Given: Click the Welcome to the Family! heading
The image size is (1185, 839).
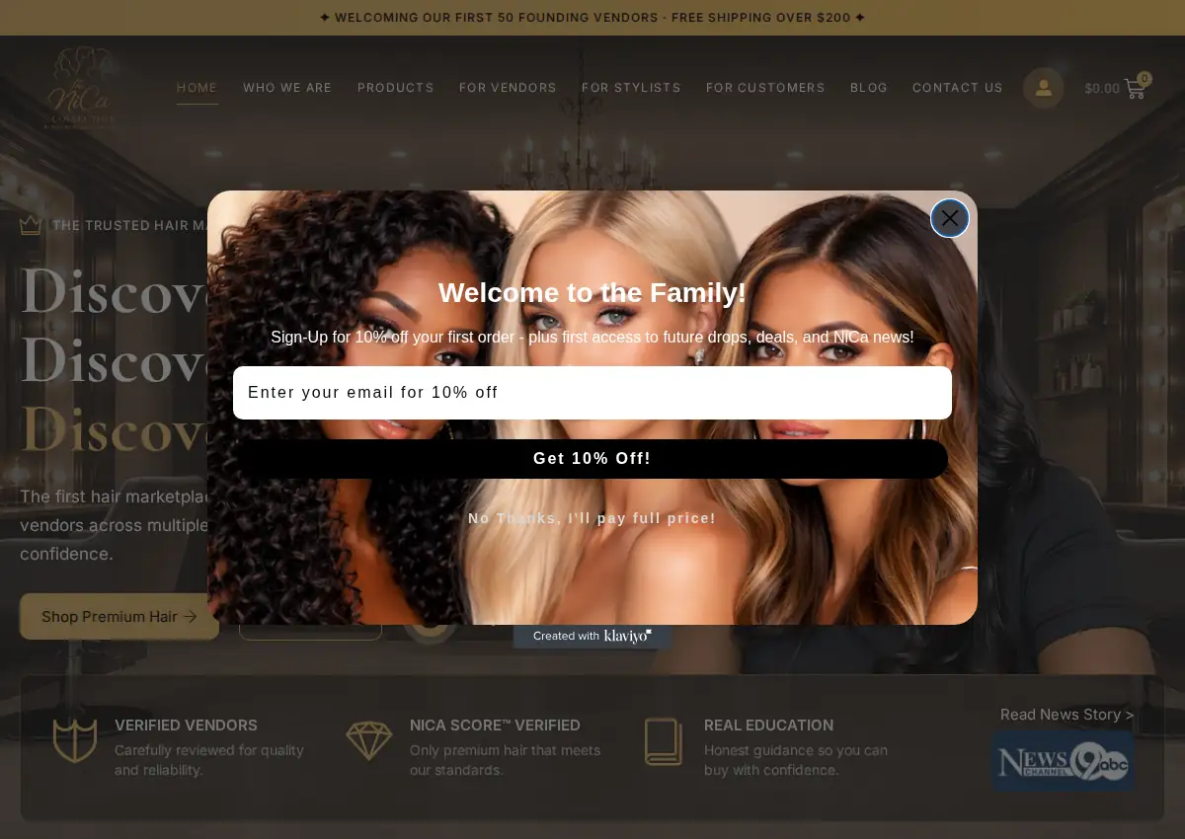Looking at the screenshot, I should 592,293.
